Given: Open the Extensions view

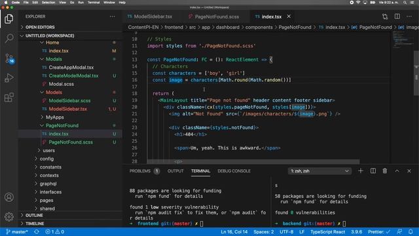Looking at the screenshot, I should 9,98.
